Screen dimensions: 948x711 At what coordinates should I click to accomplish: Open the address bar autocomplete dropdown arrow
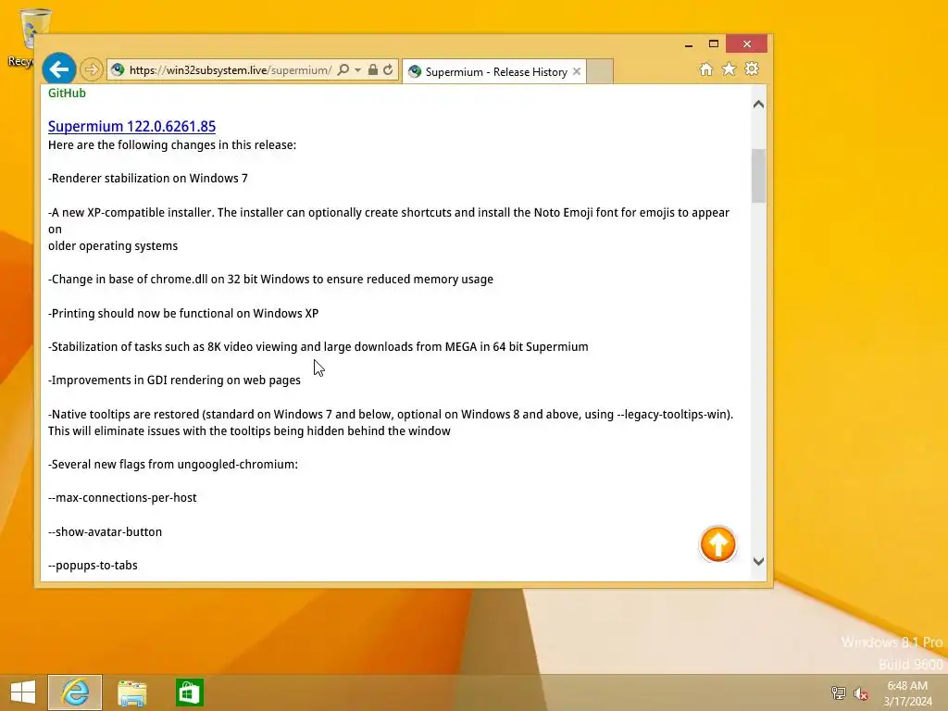358,70
